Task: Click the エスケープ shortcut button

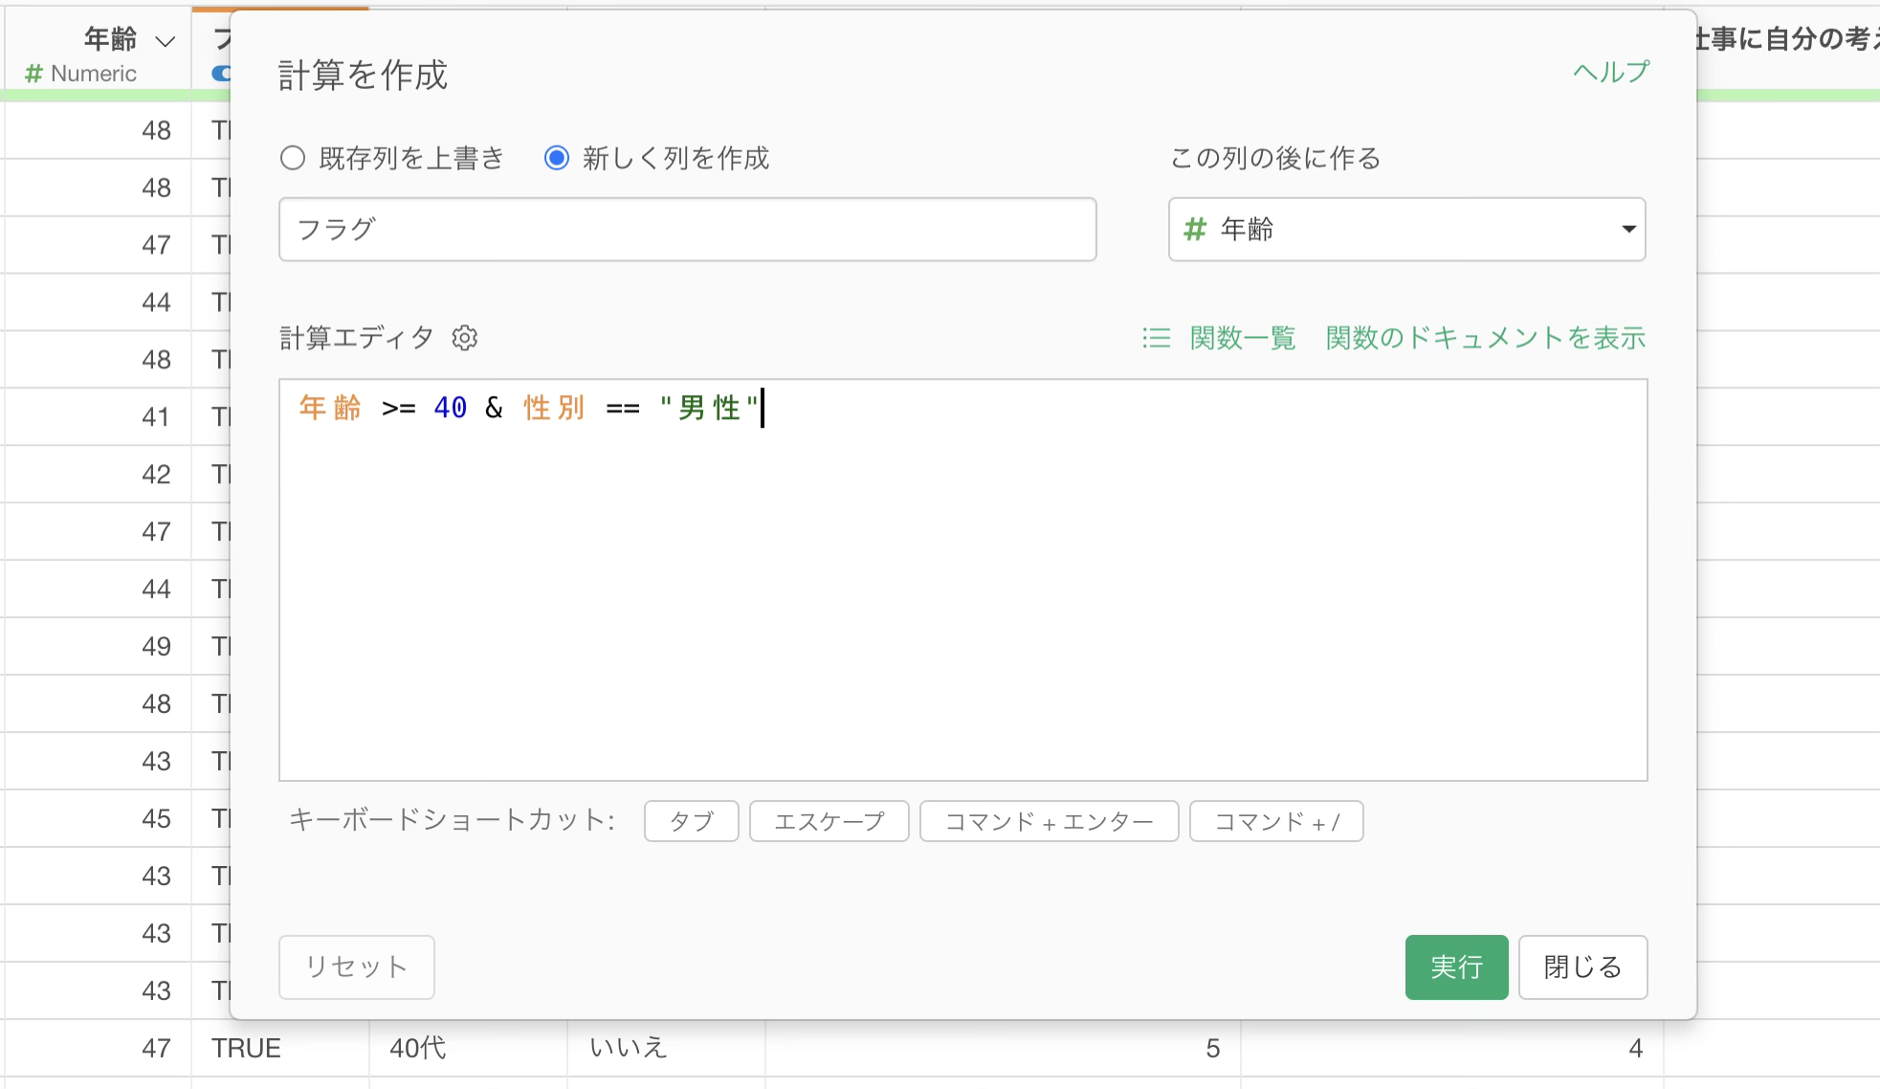Action: pyautogui.click(x=829, y=821)
